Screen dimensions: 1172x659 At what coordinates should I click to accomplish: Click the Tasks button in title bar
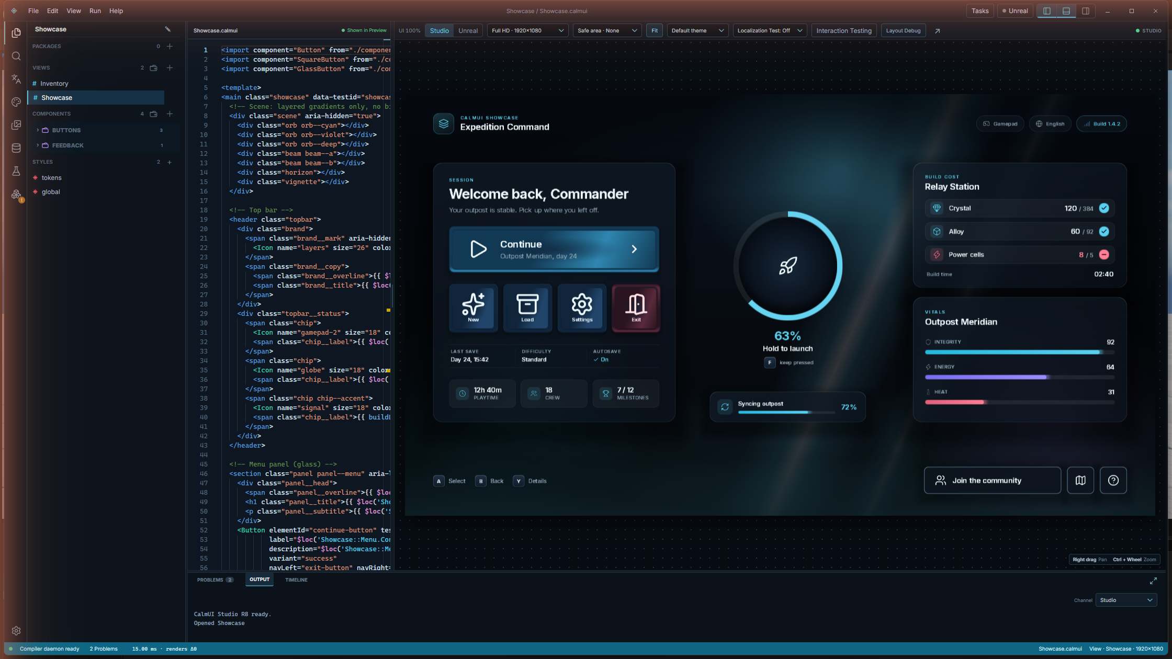click(x=980, y=11)
